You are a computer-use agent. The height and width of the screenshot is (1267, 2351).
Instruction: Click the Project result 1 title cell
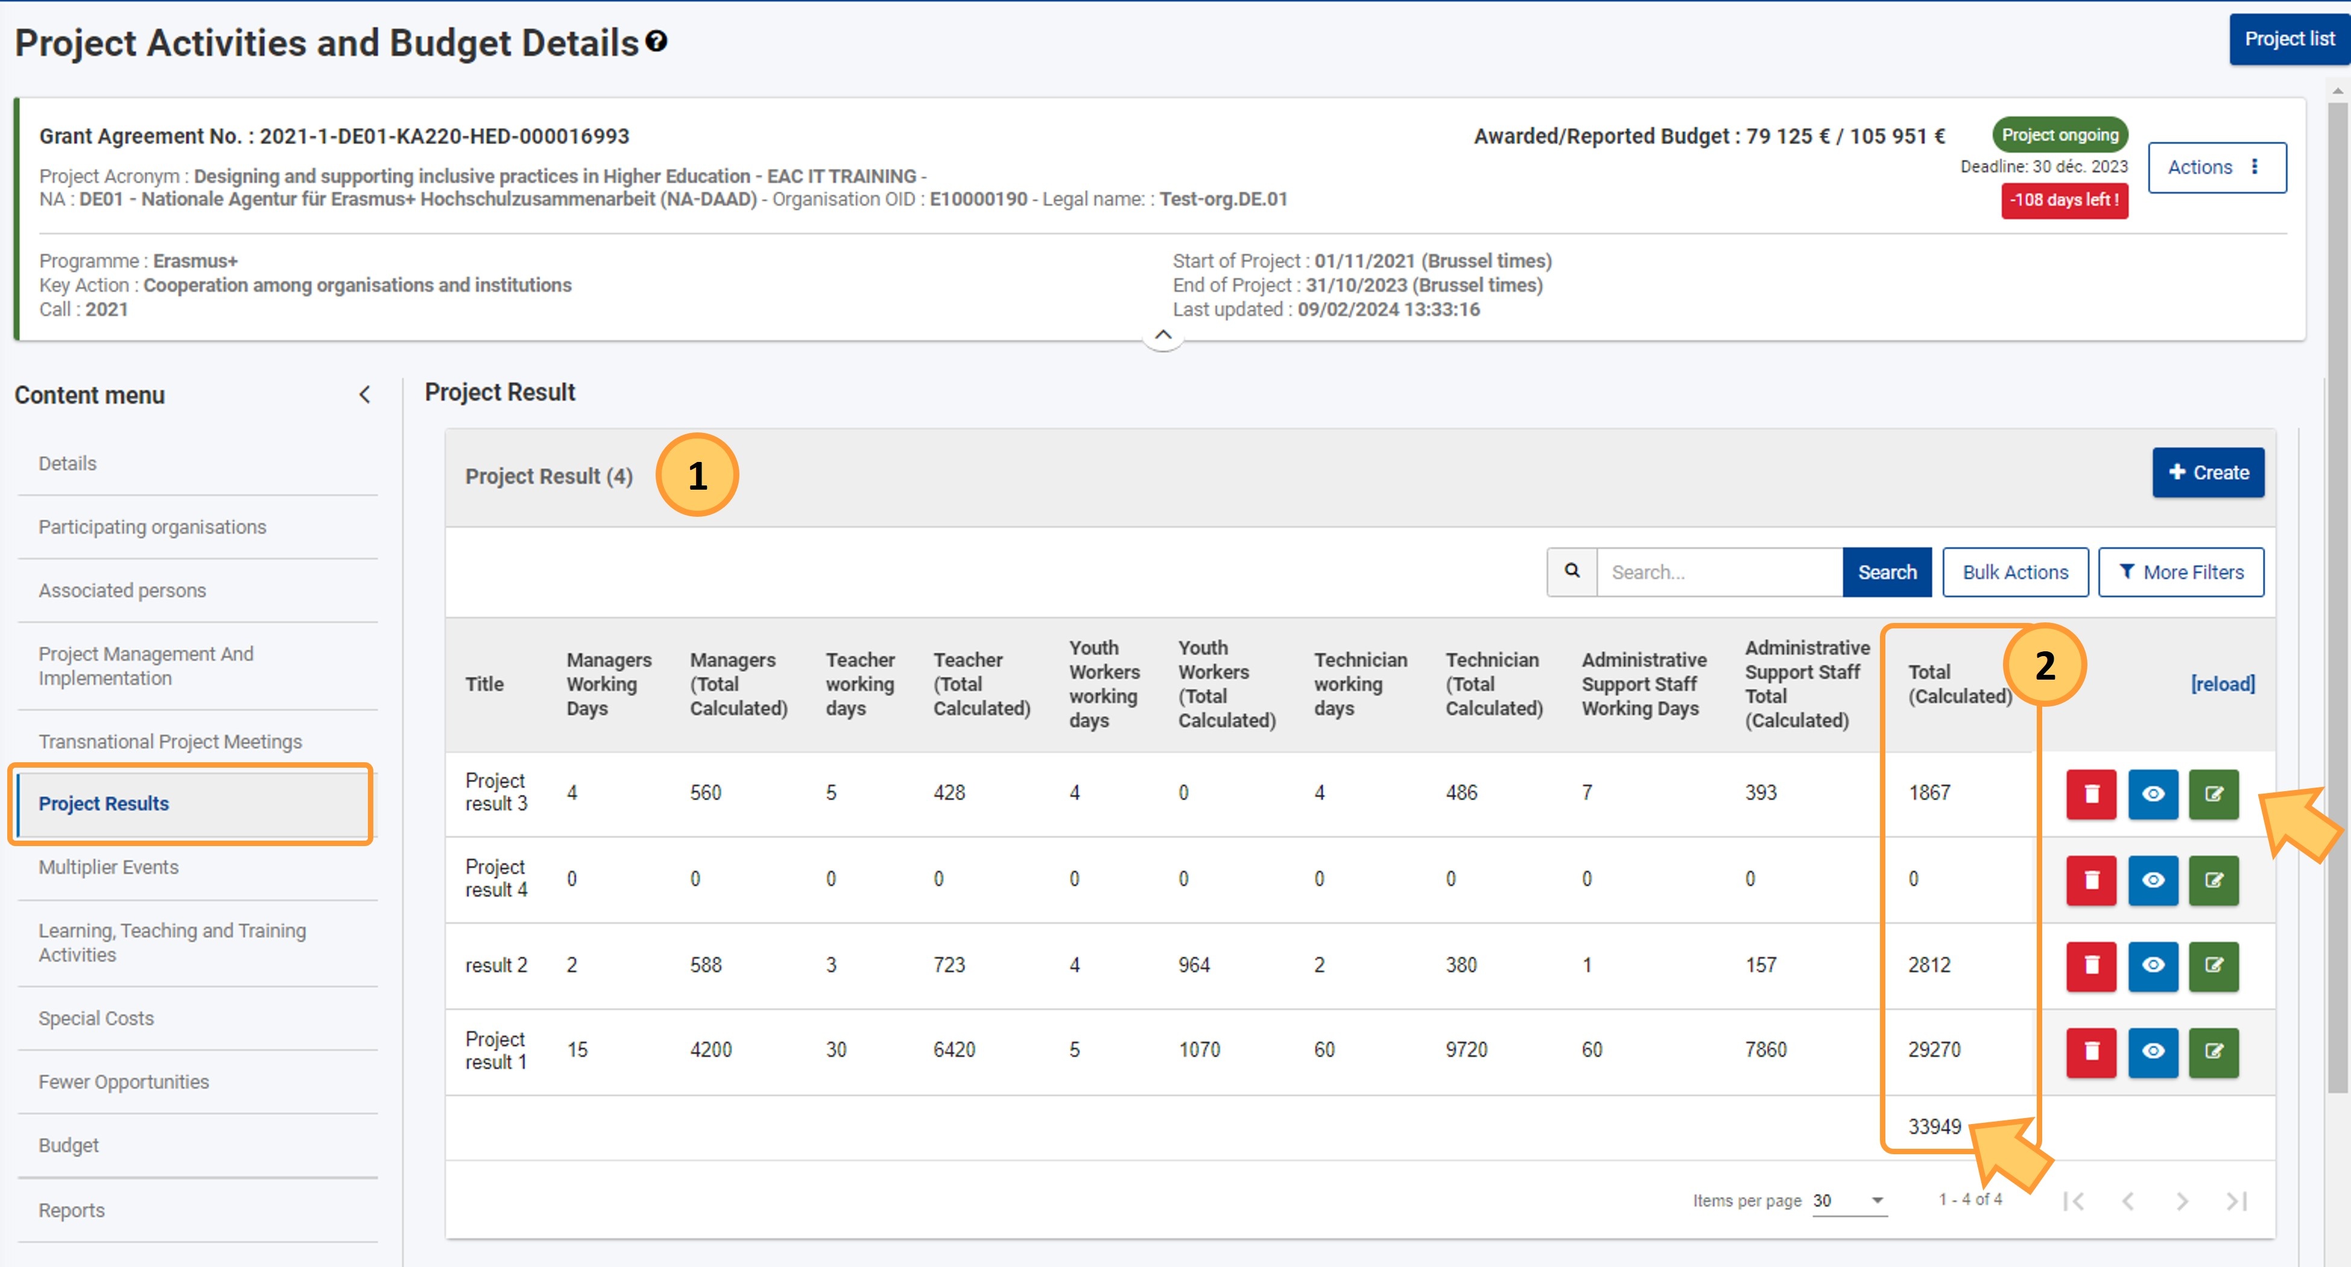496,1051
